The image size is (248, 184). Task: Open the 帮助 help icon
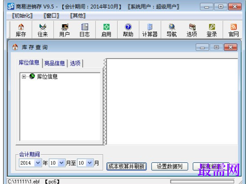[128, 30]
